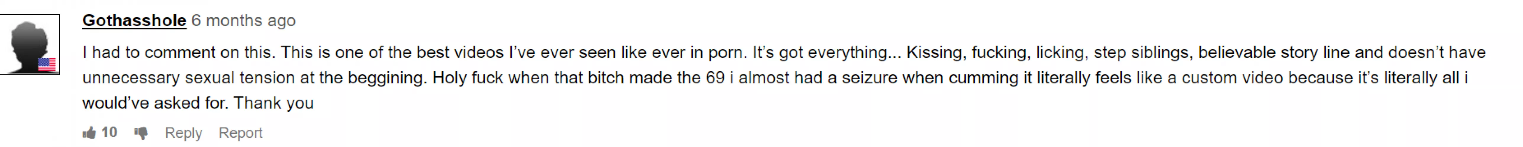Report this comment using the Report link
The height and width of the screenshot is (147, 1523).
click(240, 133)
